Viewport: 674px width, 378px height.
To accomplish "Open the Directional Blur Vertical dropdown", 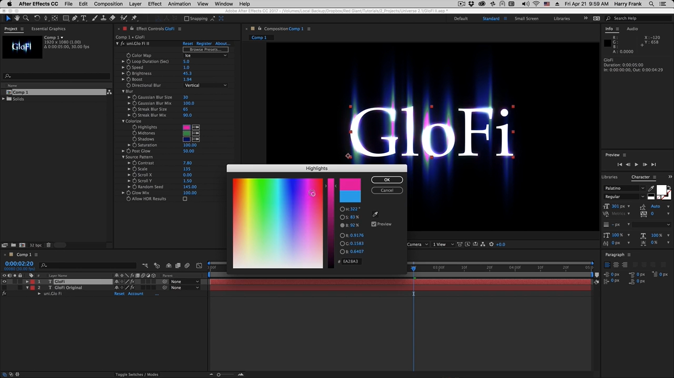I will coord(206,85).
